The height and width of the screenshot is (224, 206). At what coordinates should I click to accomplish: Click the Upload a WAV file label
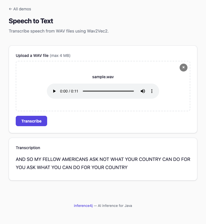coord(32,56)
